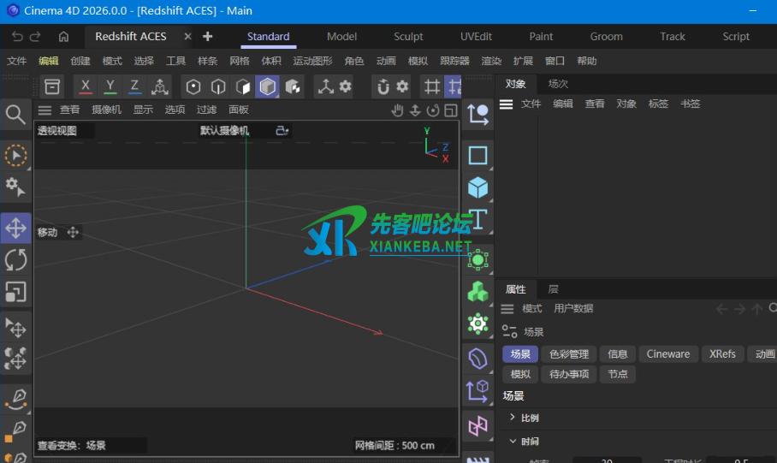
Task: Toggle X axis lock
Action: point(86,86)
